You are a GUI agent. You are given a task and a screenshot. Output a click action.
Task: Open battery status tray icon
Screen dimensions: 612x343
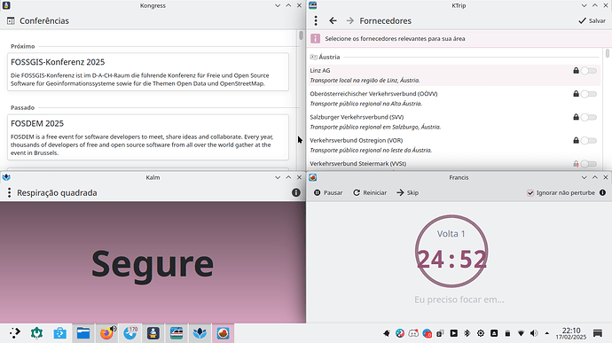click(x=507, y=333)
